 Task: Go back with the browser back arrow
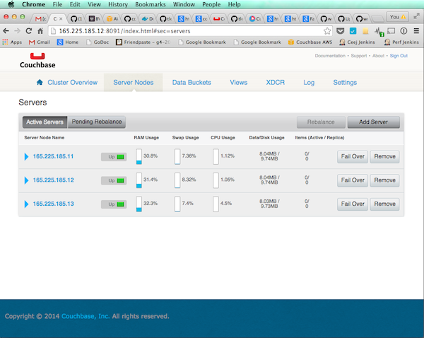(6, 31)
